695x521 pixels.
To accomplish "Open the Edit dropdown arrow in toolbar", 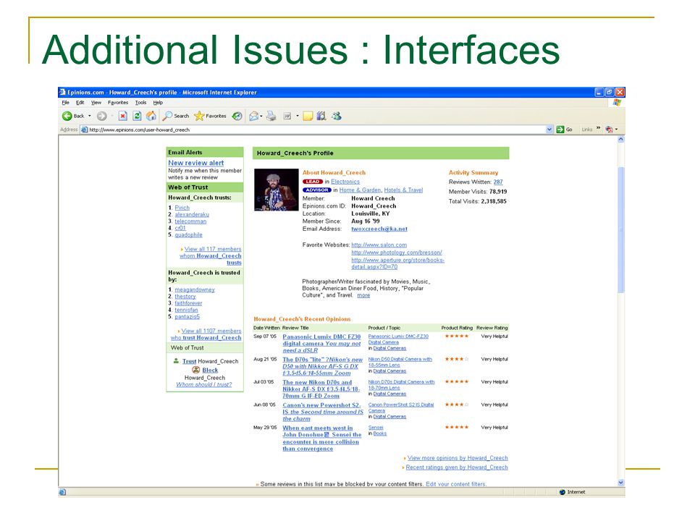I will pos(298,116).
